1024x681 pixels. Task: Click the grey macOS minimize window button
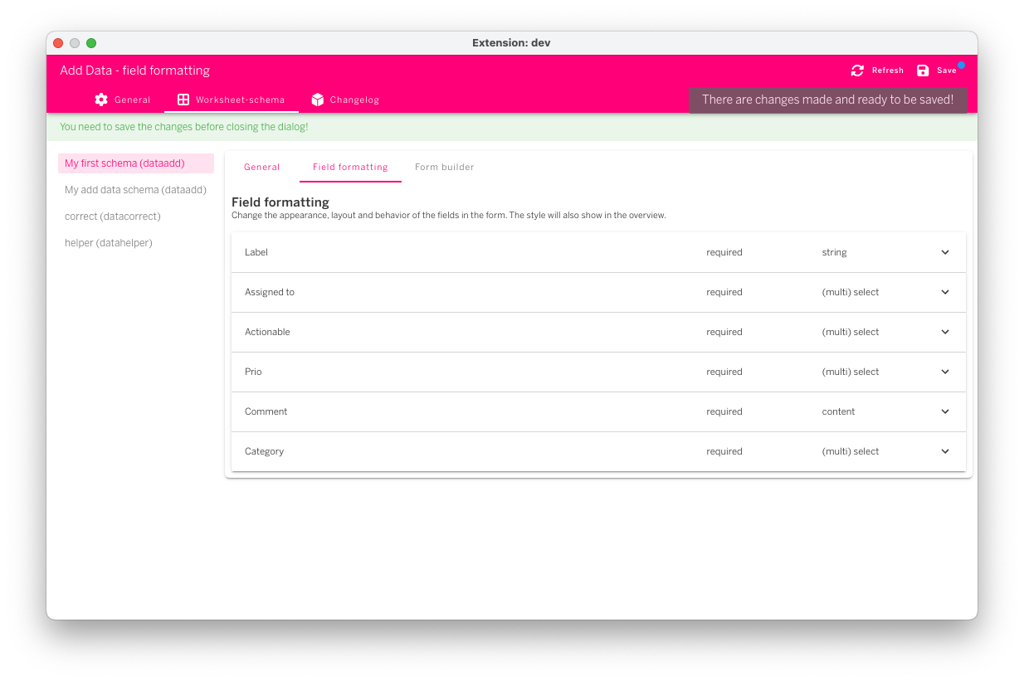75,43
